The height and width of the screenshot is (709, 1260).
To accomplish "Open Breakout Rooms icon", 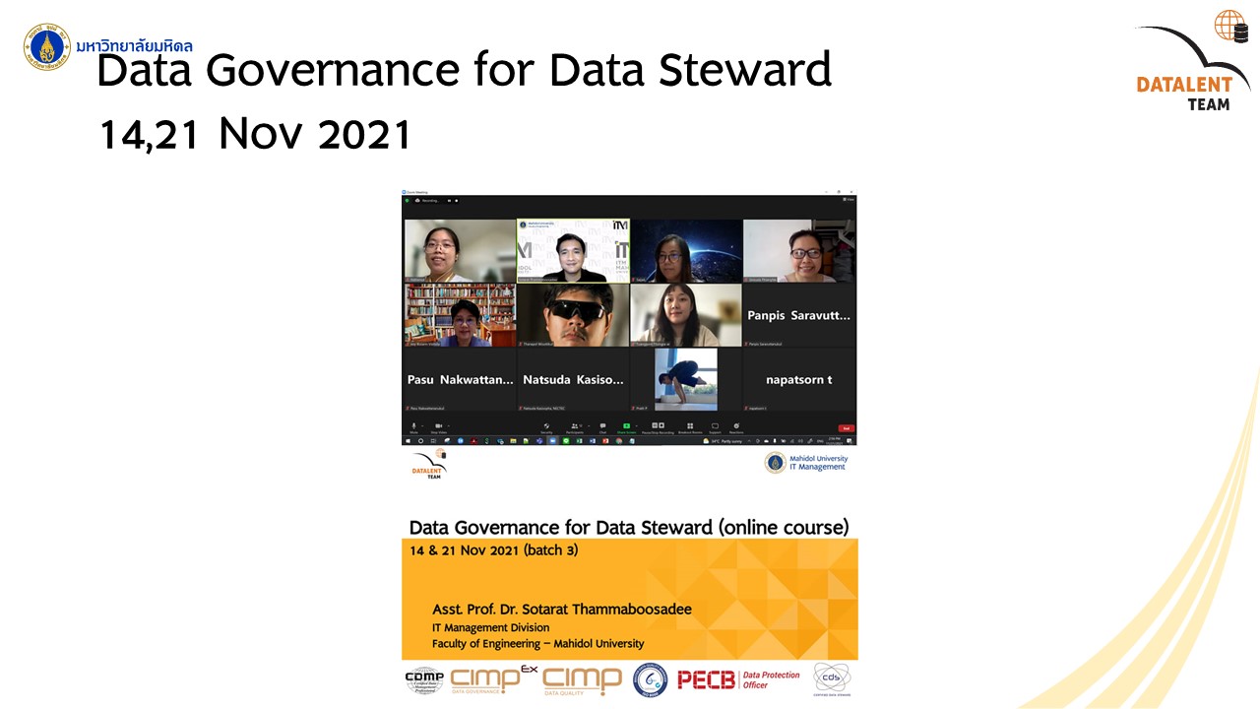I will (690, 425).
